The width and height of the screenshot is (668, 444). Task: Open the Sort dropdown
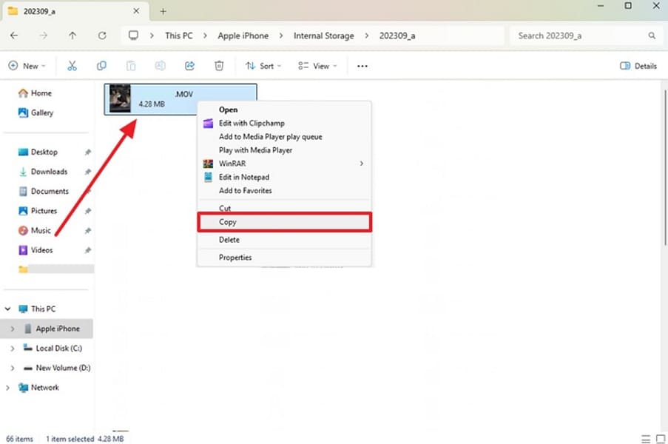point(263,66)
